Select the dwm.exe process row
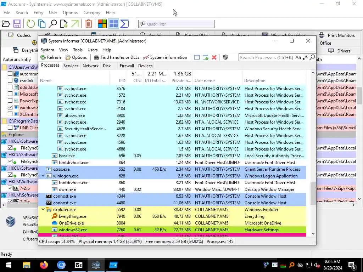 pos(172,189)
